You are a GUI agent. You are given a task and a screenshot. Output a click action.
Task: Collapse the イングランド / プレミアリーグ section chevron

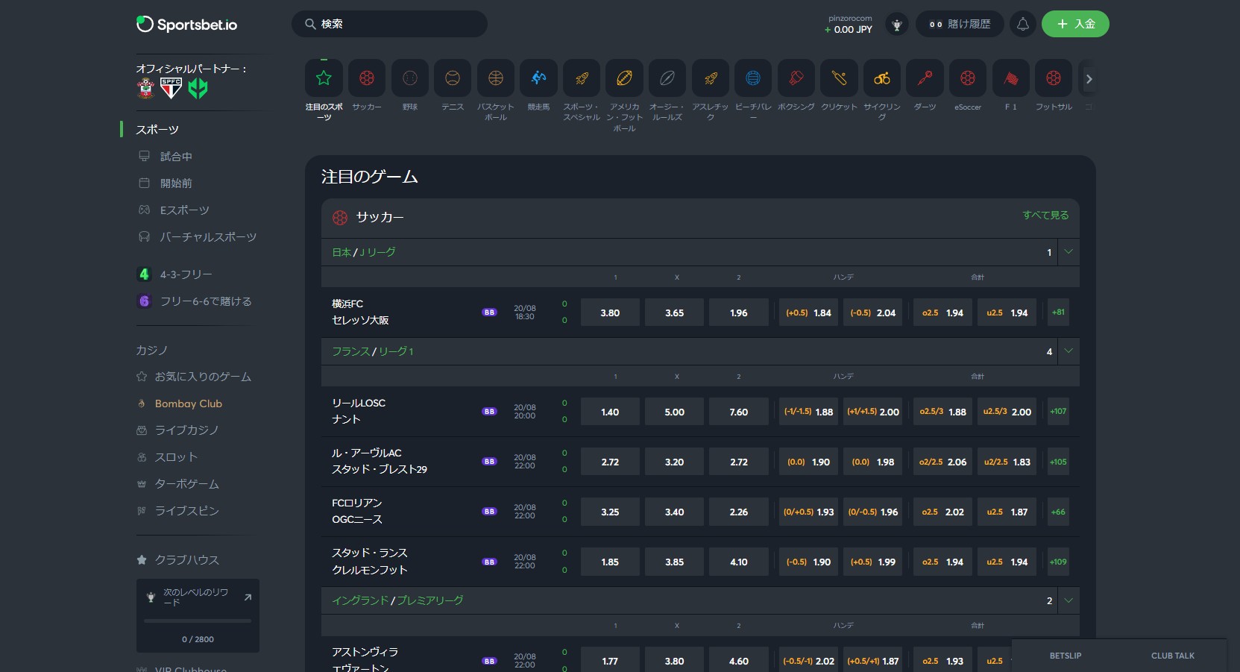[1069, 600]
